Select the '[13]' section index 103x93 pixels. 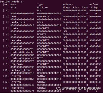[x=6, y=88]
